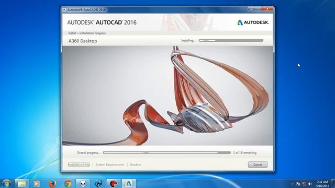Click the A360 Desktop installing progress bar
Screen dimensions: 335x188
tap(231, 40)
